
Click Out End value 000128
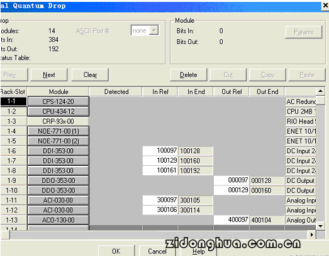[267, 180]
